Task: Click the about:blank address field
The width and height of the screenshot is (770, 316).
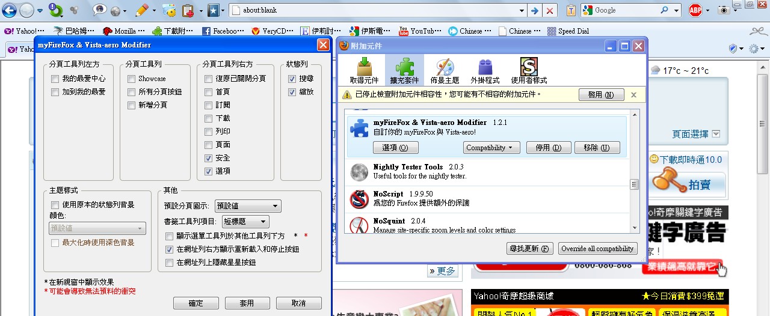Action: 378,10
